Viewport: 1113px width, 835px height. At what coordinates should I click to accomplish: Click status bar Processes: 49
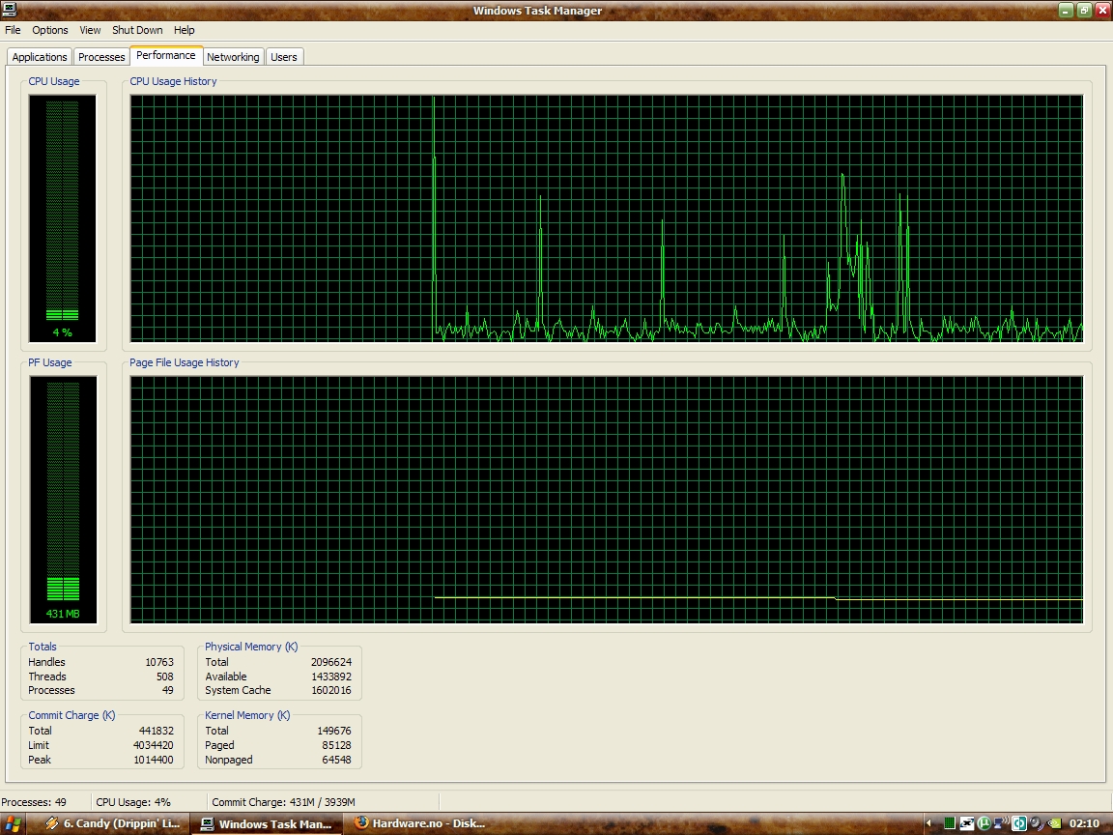[35, 802]
